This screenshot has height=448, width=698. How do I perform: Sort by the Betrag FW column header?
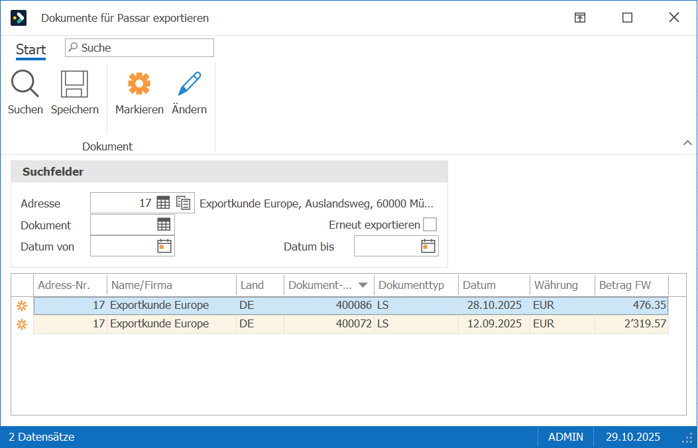pos(632,285)
